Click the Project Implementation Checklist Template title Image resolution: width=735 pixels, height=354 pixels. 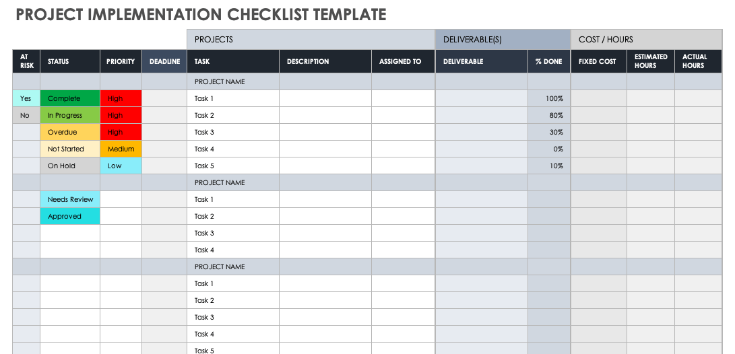click(201, 15)
